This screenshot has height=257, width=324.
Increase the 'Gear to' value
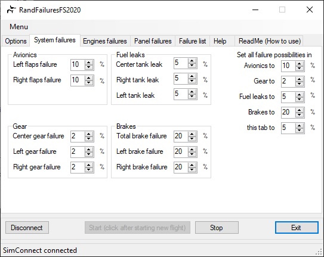[x=299, y=79]
